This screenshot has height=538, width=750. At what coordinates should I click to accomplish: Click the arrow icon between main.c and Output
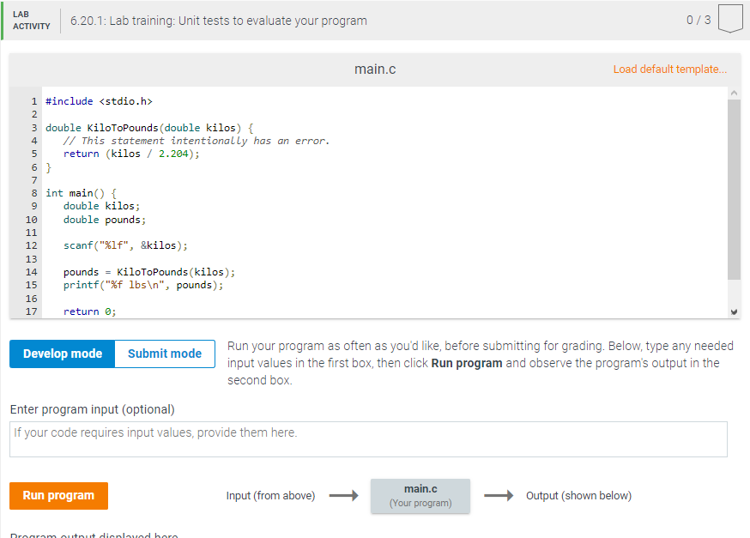tap(498, 495)
